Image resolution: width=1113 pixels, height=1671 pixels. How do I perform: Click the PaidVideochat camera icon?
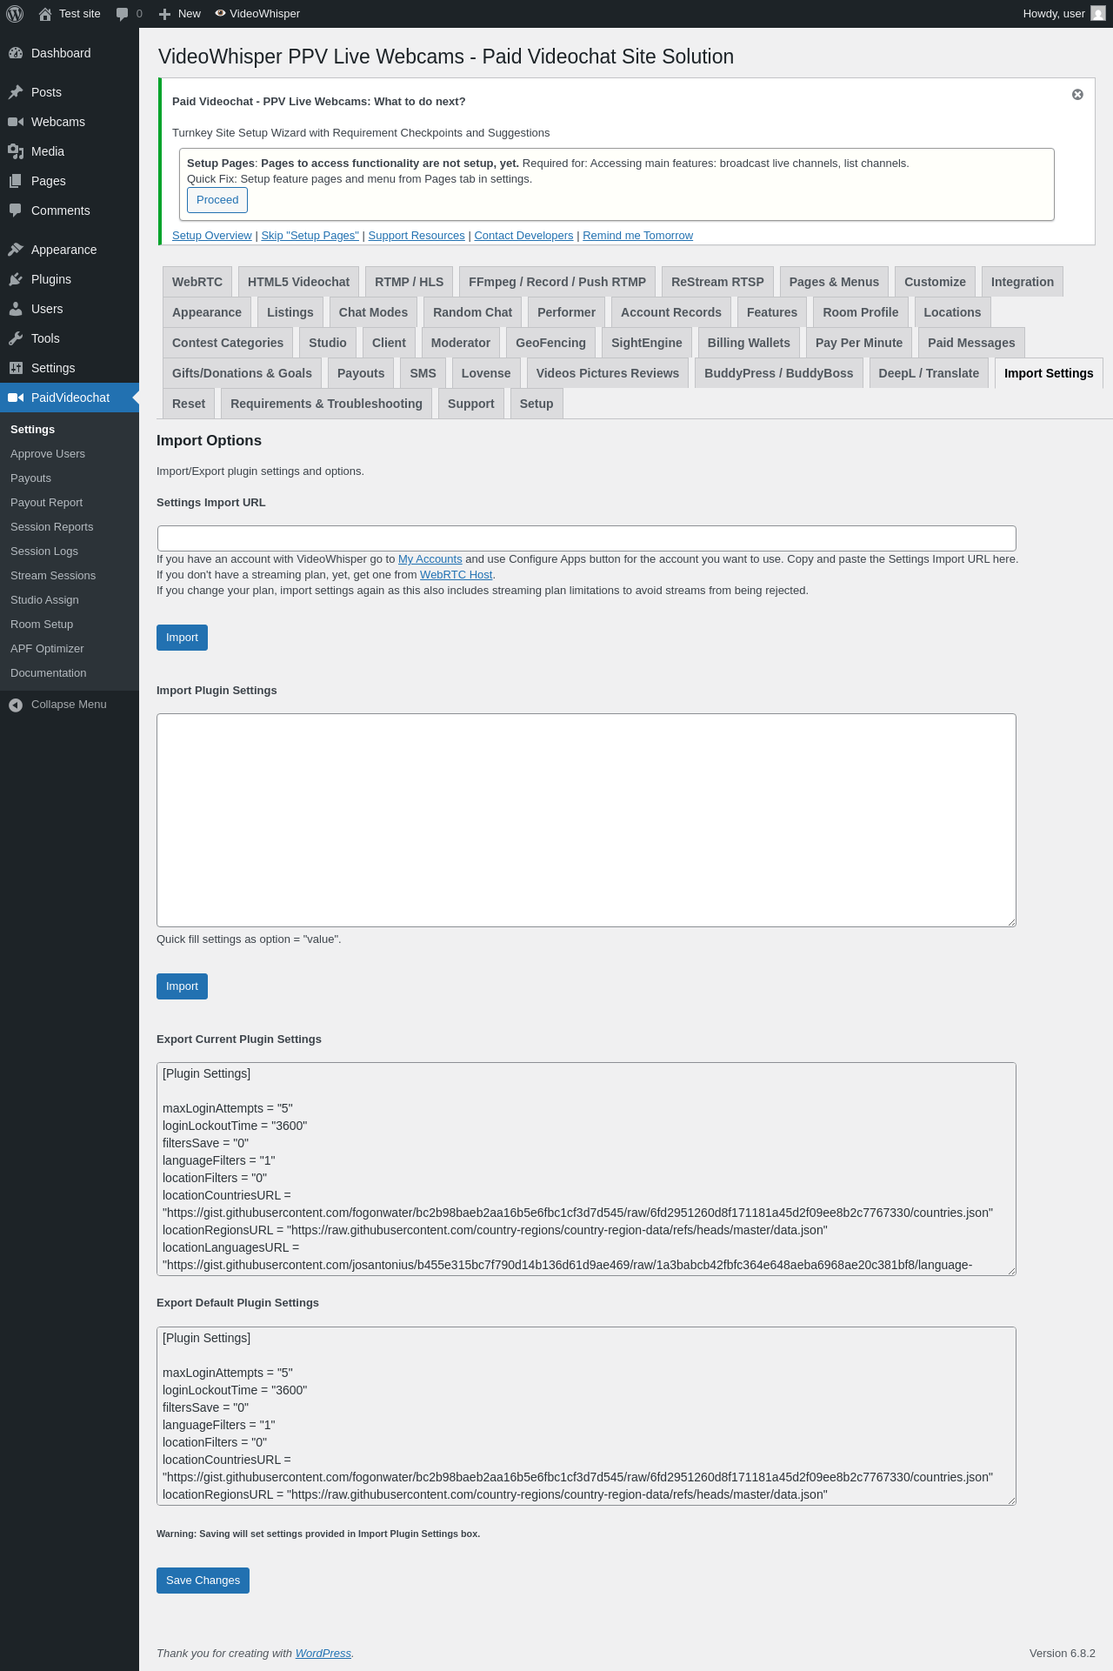click(x=16, y=398)
